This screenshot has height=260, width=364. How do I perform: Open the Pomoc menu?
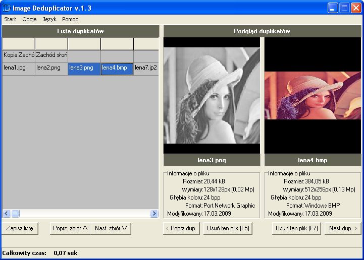tap(70, 19)
